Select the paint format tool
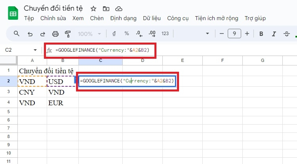The width and height of the screenshot is (297, 164). (x=68, y=34)
